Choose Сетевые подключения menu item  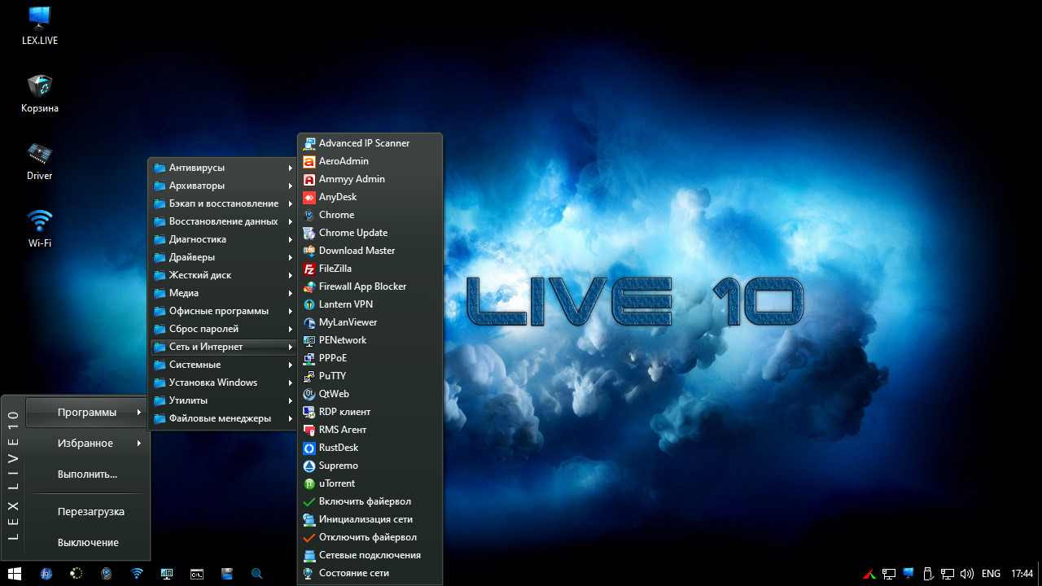tap(369, 555)
